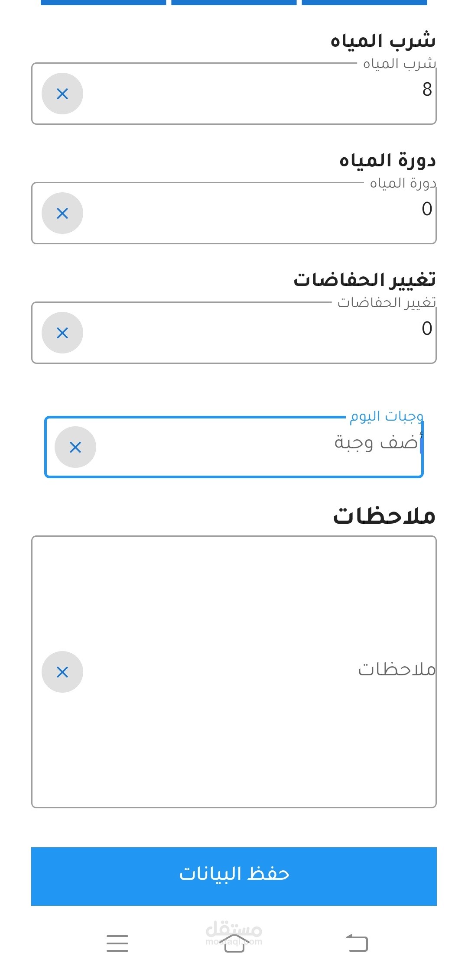Open Android recent apps menu icon
This screenshot has width=468, height=966.
tap(117, 943)
